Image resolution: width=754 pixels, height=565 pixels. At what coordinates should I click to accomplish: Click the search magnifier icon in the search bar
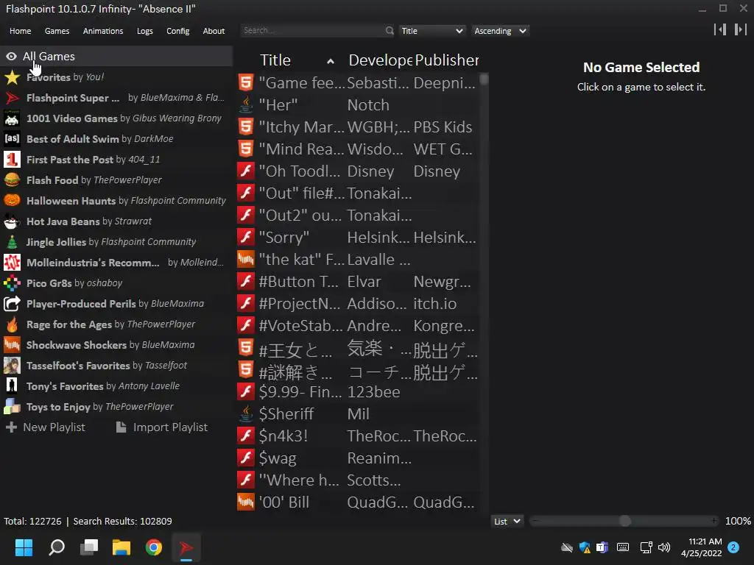click(x=389, y=31)
